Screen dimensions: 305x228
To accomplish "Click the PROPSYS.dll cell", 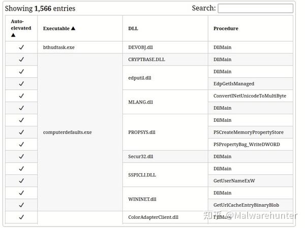I will point(142,133).
